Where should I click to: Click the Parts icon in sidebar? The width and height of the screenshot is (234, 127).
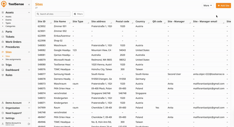click(3, 32)
